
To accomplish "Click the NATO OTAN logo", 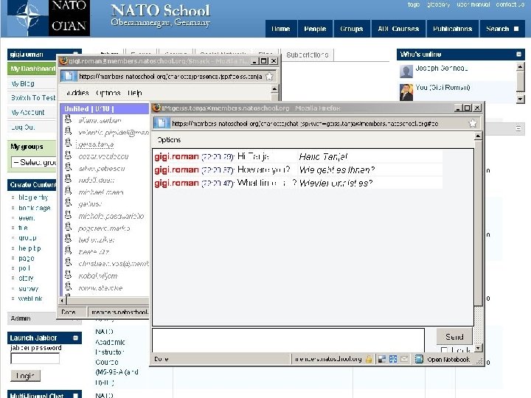I will [49, 18].
